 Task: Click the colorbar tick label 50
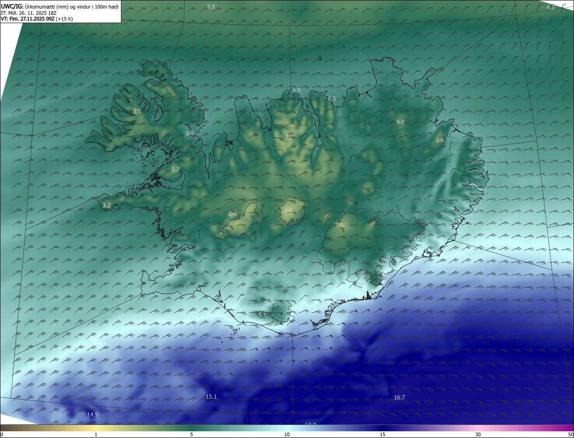click(x=570, y=434)
